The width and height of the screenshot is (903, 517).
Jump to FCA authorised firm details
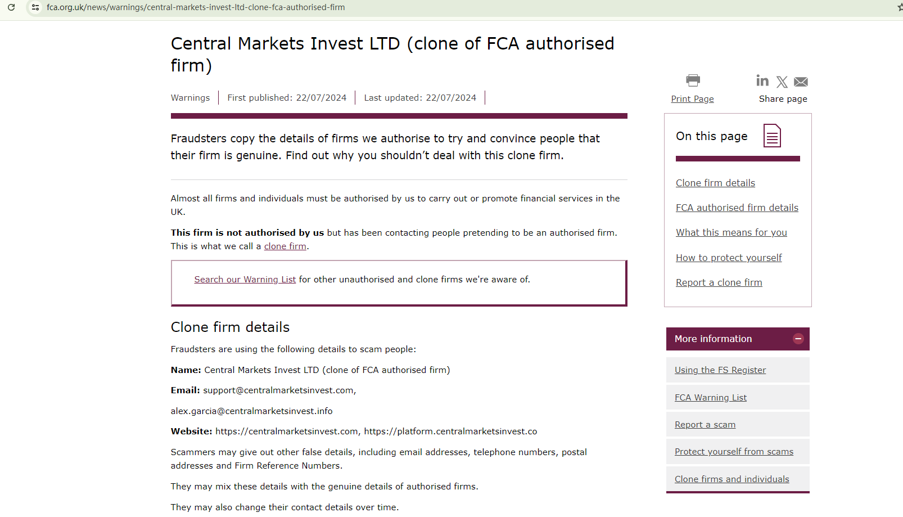(737, 208)
